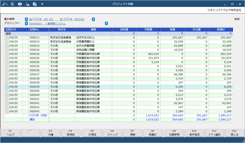Select voucher number 000016 cell
The width and height of the screenshot is (245, 143).
[x=39, y=50]
